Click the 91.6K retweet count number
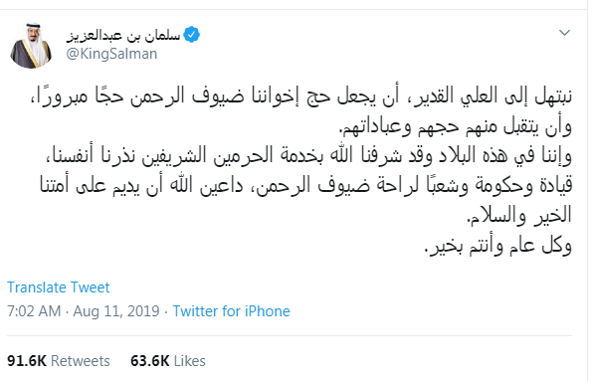Screen dimensions: 593x381 click(27, 361)
